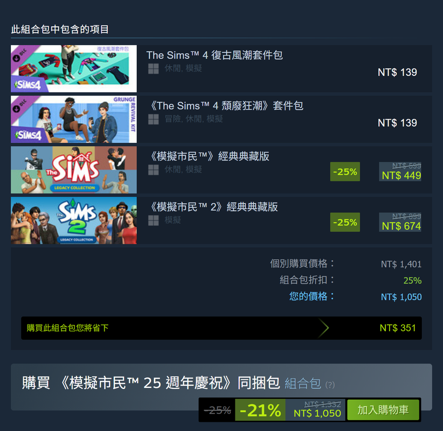Click the Windows icon under 頹廢狂潮 套件包
The width and height of the screenshot is (443, 431).
[154, 119]
